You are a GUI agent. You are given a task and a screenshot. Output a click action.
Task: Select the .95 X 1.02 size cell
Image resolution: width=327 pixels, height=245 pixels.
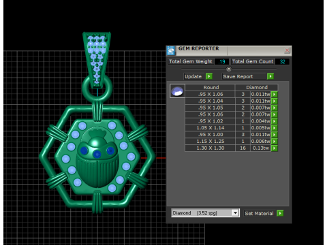211,121
